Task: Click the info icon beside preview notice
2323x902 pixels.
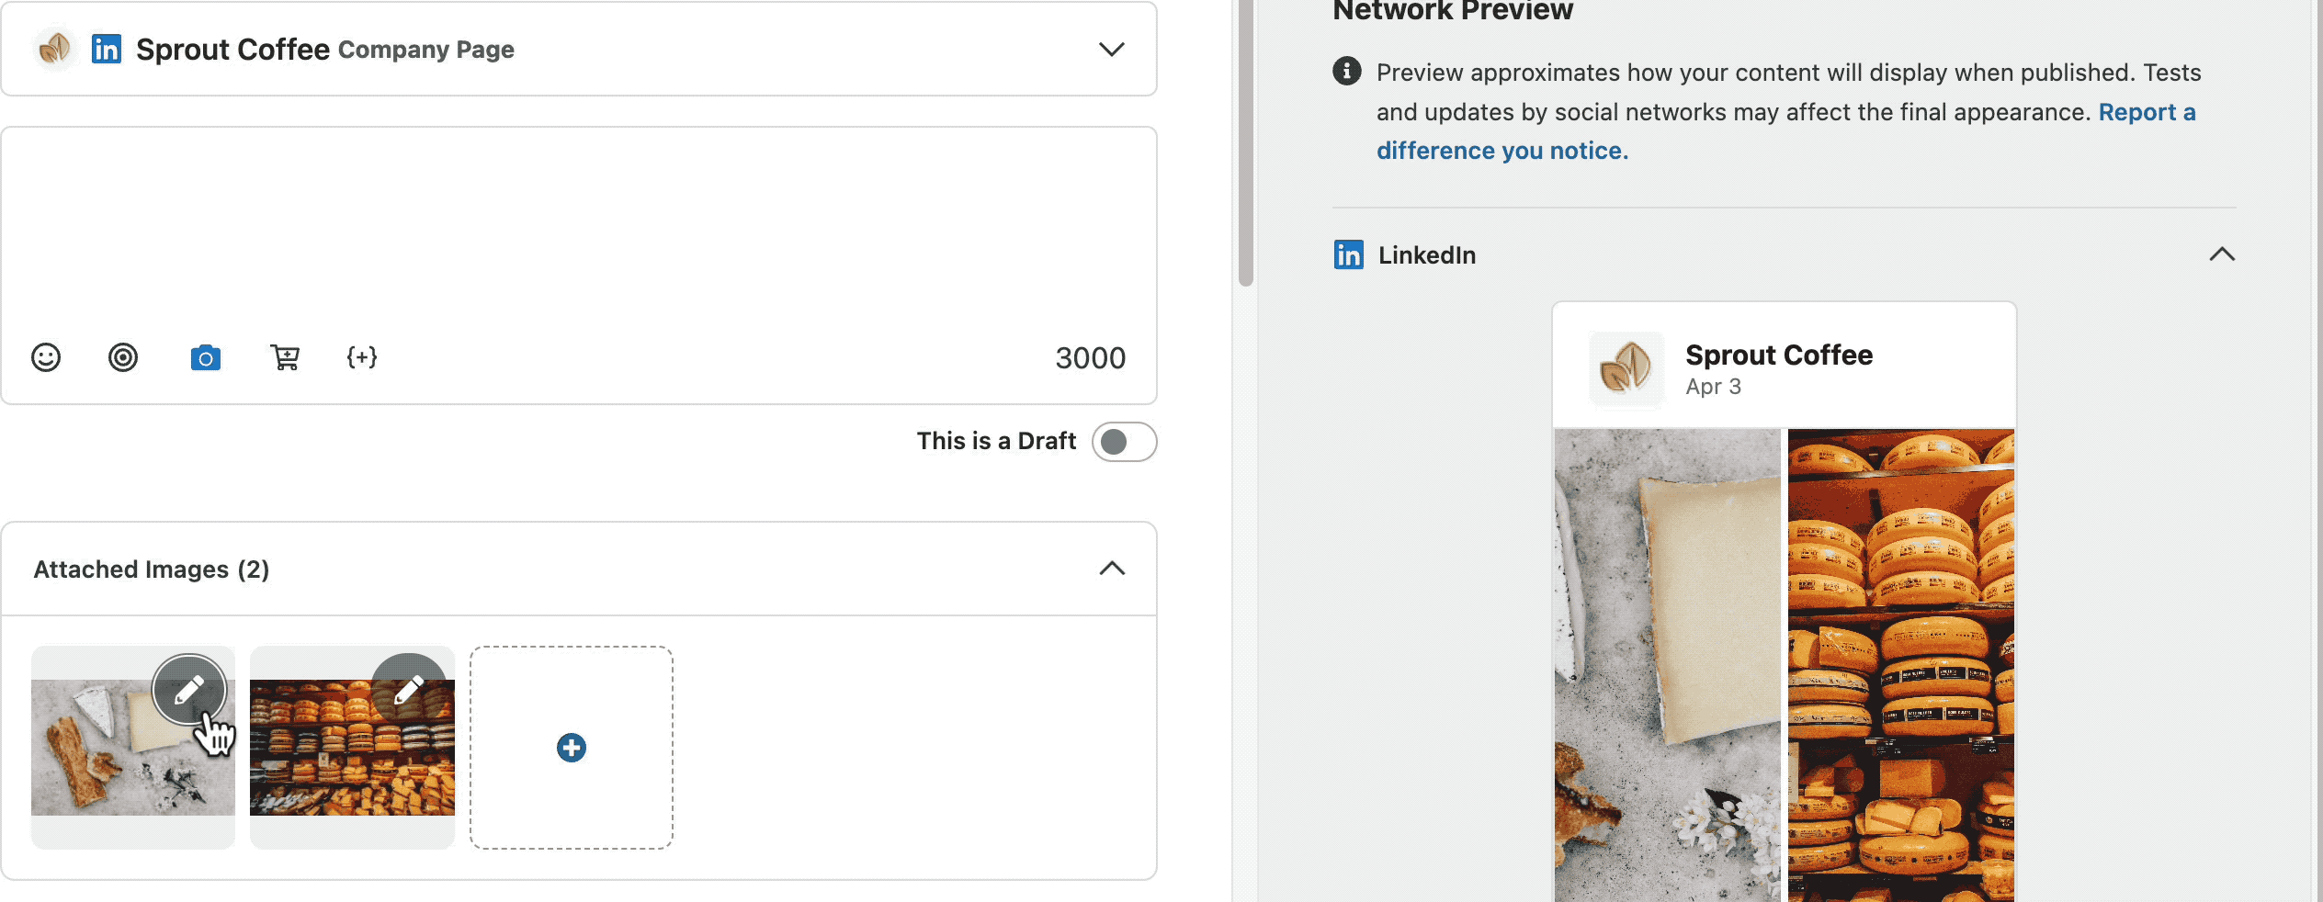Action: click(1347, 71)
